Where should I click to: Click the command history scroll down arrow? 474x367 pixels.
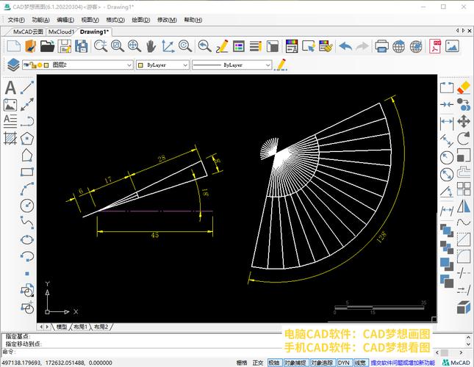coord(468,344)
